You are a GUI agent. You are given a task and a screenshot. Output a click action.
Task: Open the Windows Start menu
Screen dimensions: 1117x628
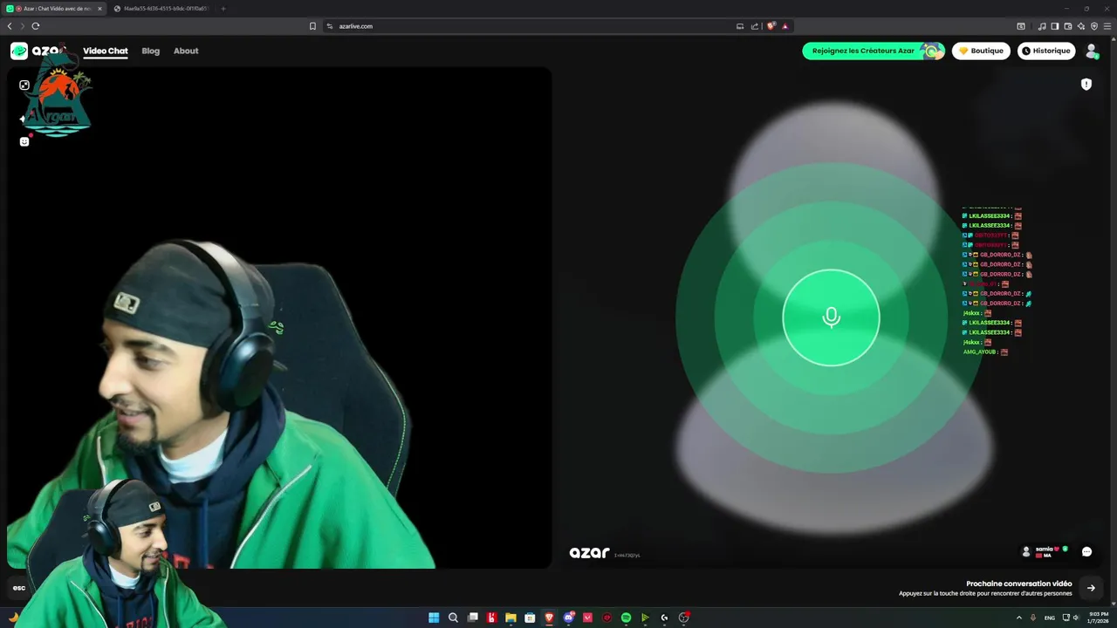pos(434,618)
